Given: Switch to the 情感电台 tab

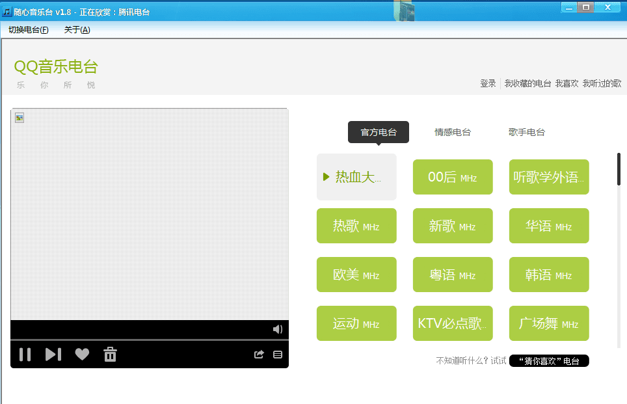Looking at the screenshot, I should tap(453, 132).
